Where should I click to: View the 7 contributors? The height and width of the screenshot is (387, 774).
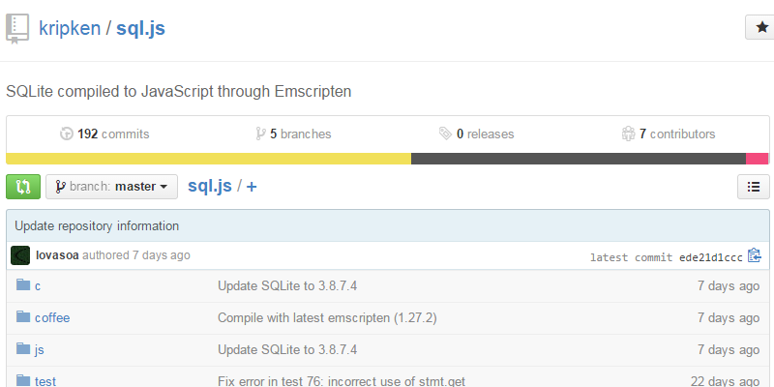point(669,134)
